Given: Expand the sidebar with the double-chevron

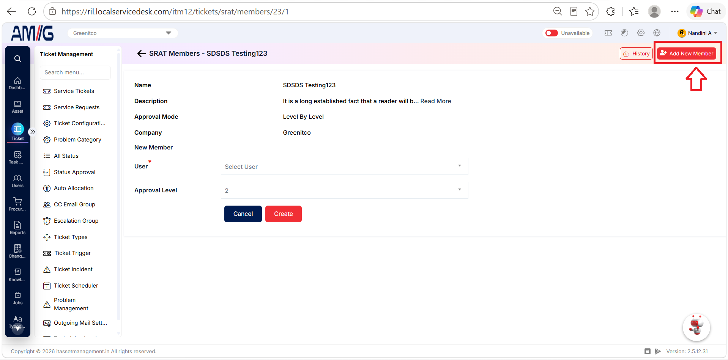Looking at the screenshot, I should coord(33,132).
